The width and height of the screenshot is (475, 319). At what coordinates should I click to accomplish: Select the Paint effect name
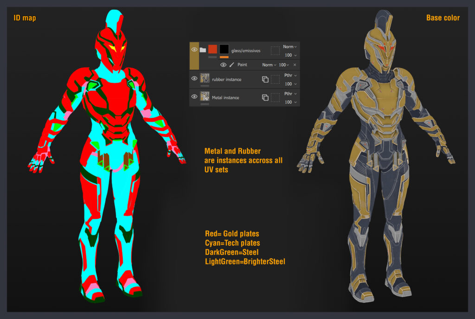(x=242, y=65)
